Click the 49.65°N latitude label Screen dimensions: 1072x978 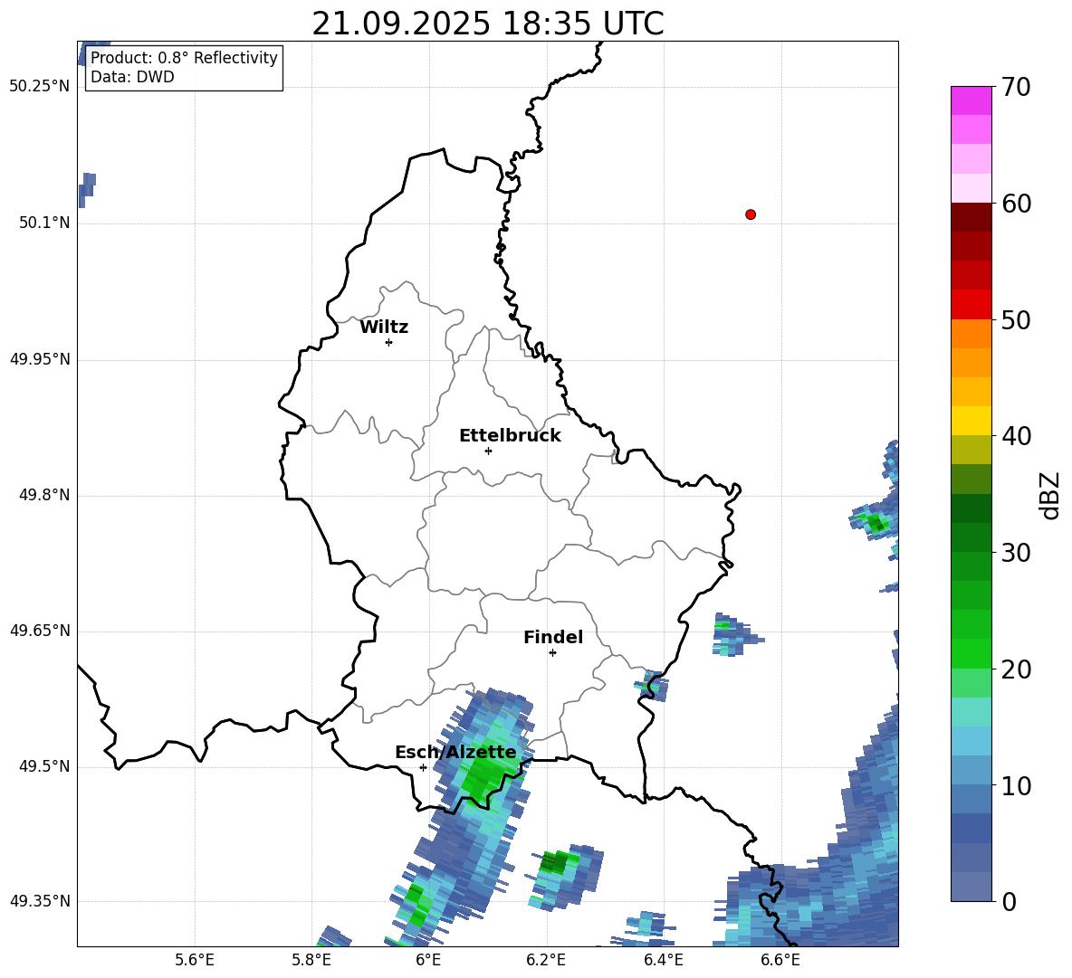click(x=40, y=631)
